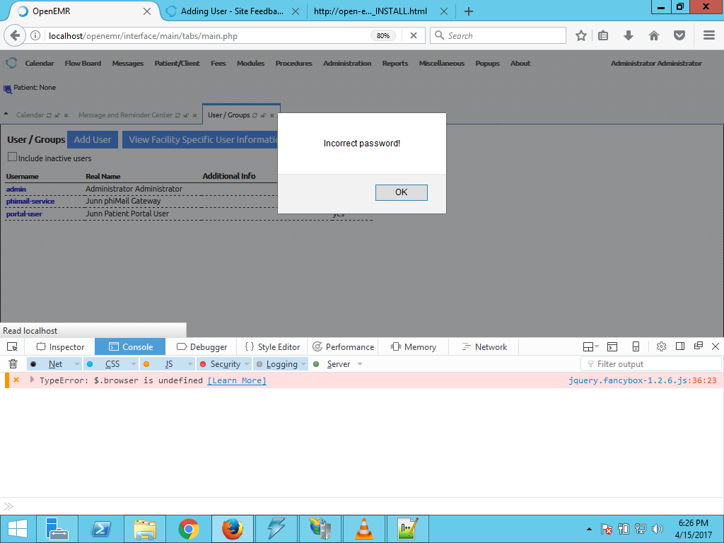Open developer toolbox options gear
The width and height of the screenshot is (724, 543).
pyautogui.click(x=661, y=346)
